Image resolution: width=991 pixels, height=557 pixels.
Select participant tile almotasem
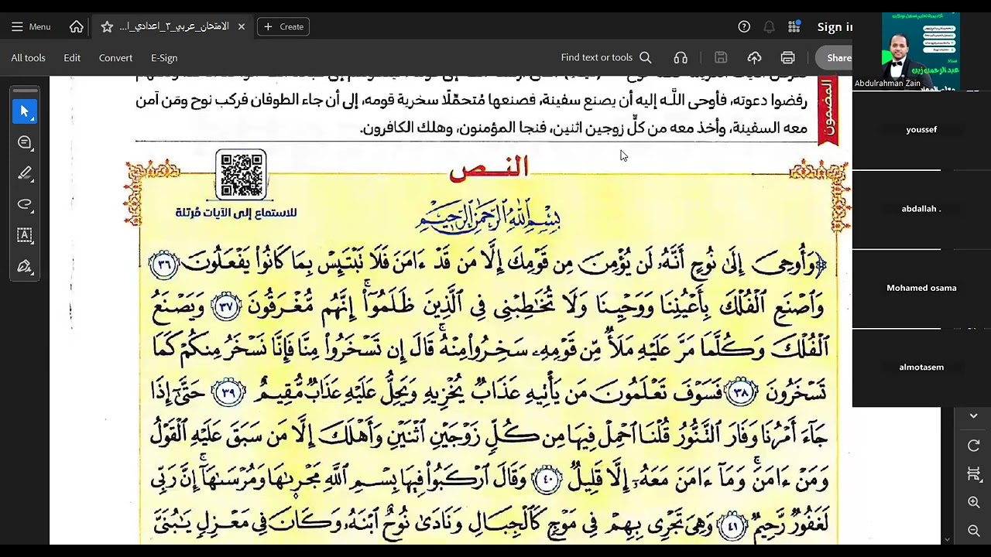pos(921,367)
